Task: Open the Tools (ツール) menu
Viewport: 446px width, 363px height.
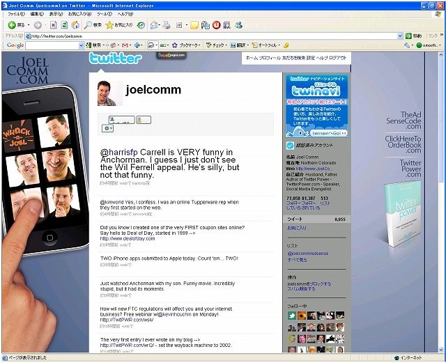Action: pos(105,14)
